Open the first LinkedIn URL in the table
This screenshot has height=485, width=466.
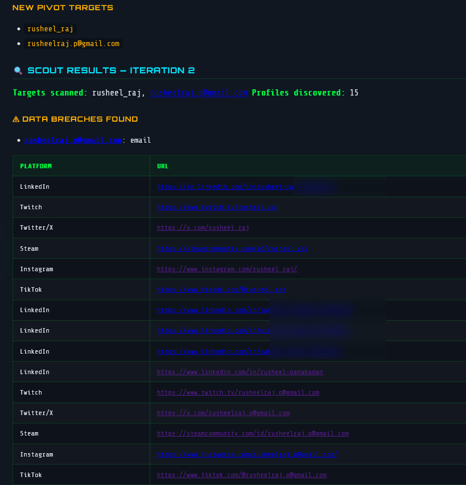click(225, 186)
